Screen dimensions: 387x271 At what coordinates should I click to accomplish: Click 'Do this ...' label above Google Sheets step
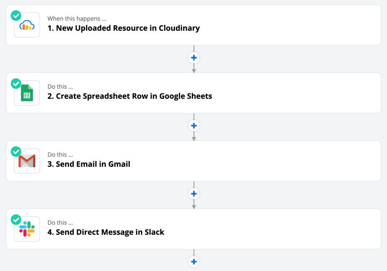(x=60, y=87)
